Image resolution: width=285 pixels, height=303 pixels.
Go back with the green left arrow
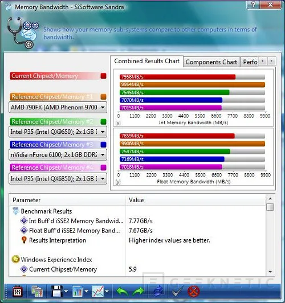click(x=123, y=292)
